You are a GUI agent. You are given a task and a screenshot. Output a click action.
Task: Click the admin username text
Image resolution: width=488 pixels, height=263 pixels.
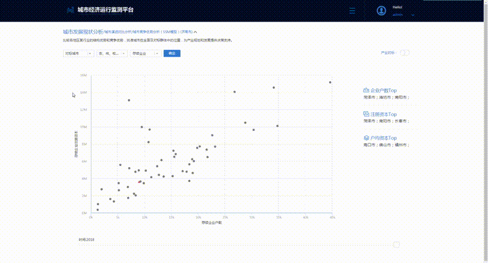coord(398,15)
